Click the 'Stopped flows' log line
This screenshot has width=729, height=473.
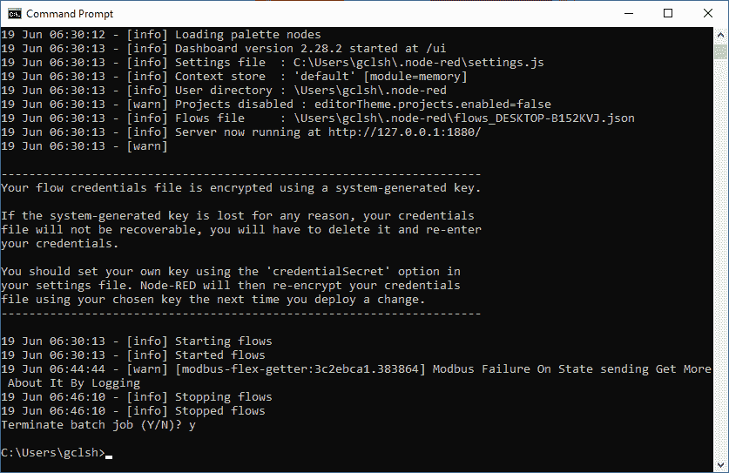coord(133,410)
